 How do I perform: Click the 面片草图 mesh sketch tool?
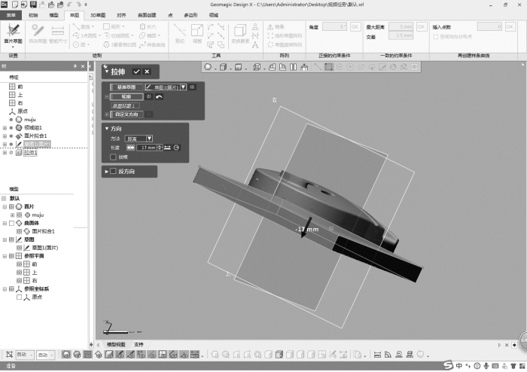click(x=12, y=34)
